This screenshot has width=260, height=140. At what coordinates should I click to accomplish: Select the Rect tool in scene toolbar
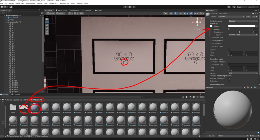(x=47, y=30)
